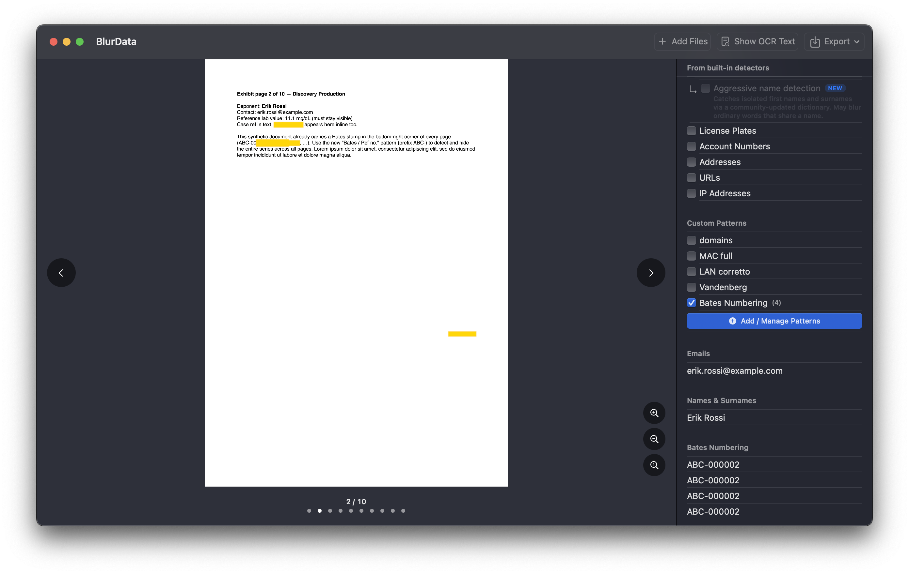Close the BlurData window
Image resolution: width=909 pixels, height=574 pixels.
(x=54, y=41)
